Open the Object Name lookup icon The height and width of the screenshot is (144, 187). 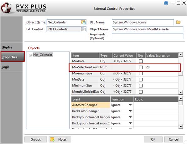[83, 22]
